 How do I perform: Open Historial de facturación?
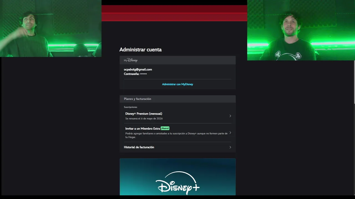177,147
